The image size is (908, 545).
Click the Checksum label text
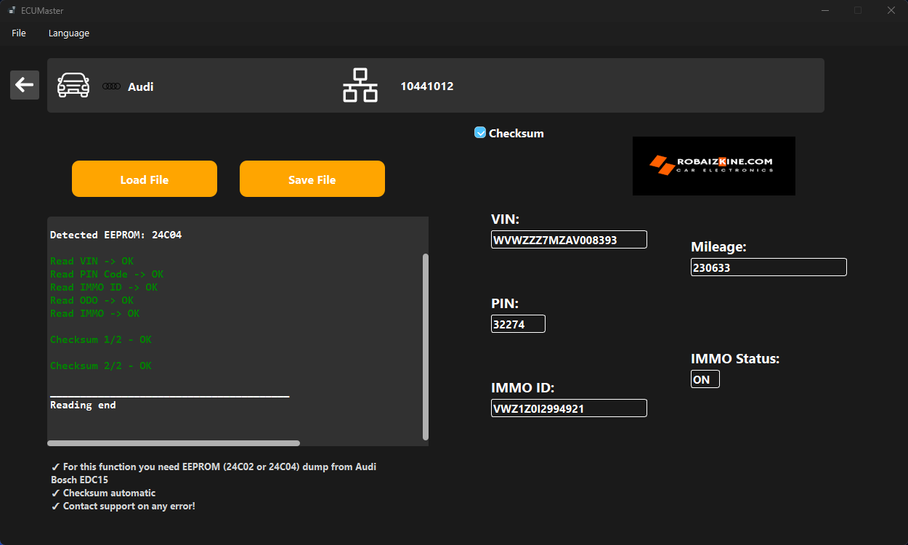(x=515, y=133)
